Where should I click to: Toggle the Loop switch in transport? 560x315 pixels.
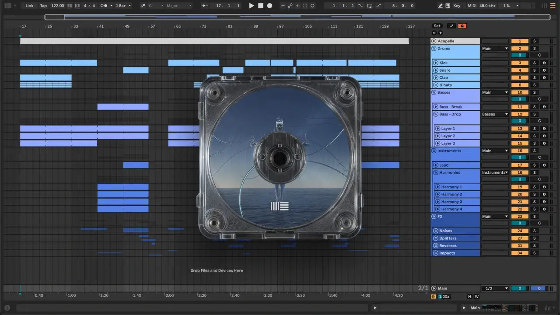click(x=370, y=6)
